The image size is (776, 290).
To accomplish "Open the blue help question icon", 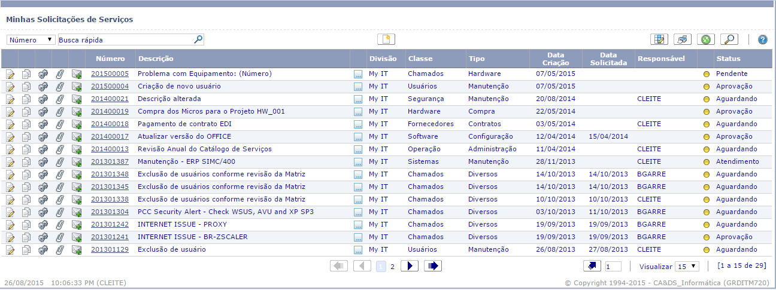I will click(762, 39).
